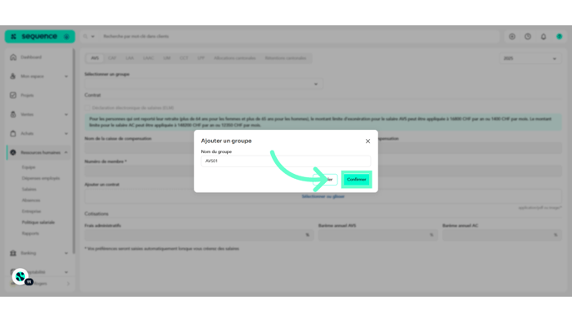
Task: Open the Sélectionner un groupe dropdown
Action: click(x=204, y=84)
